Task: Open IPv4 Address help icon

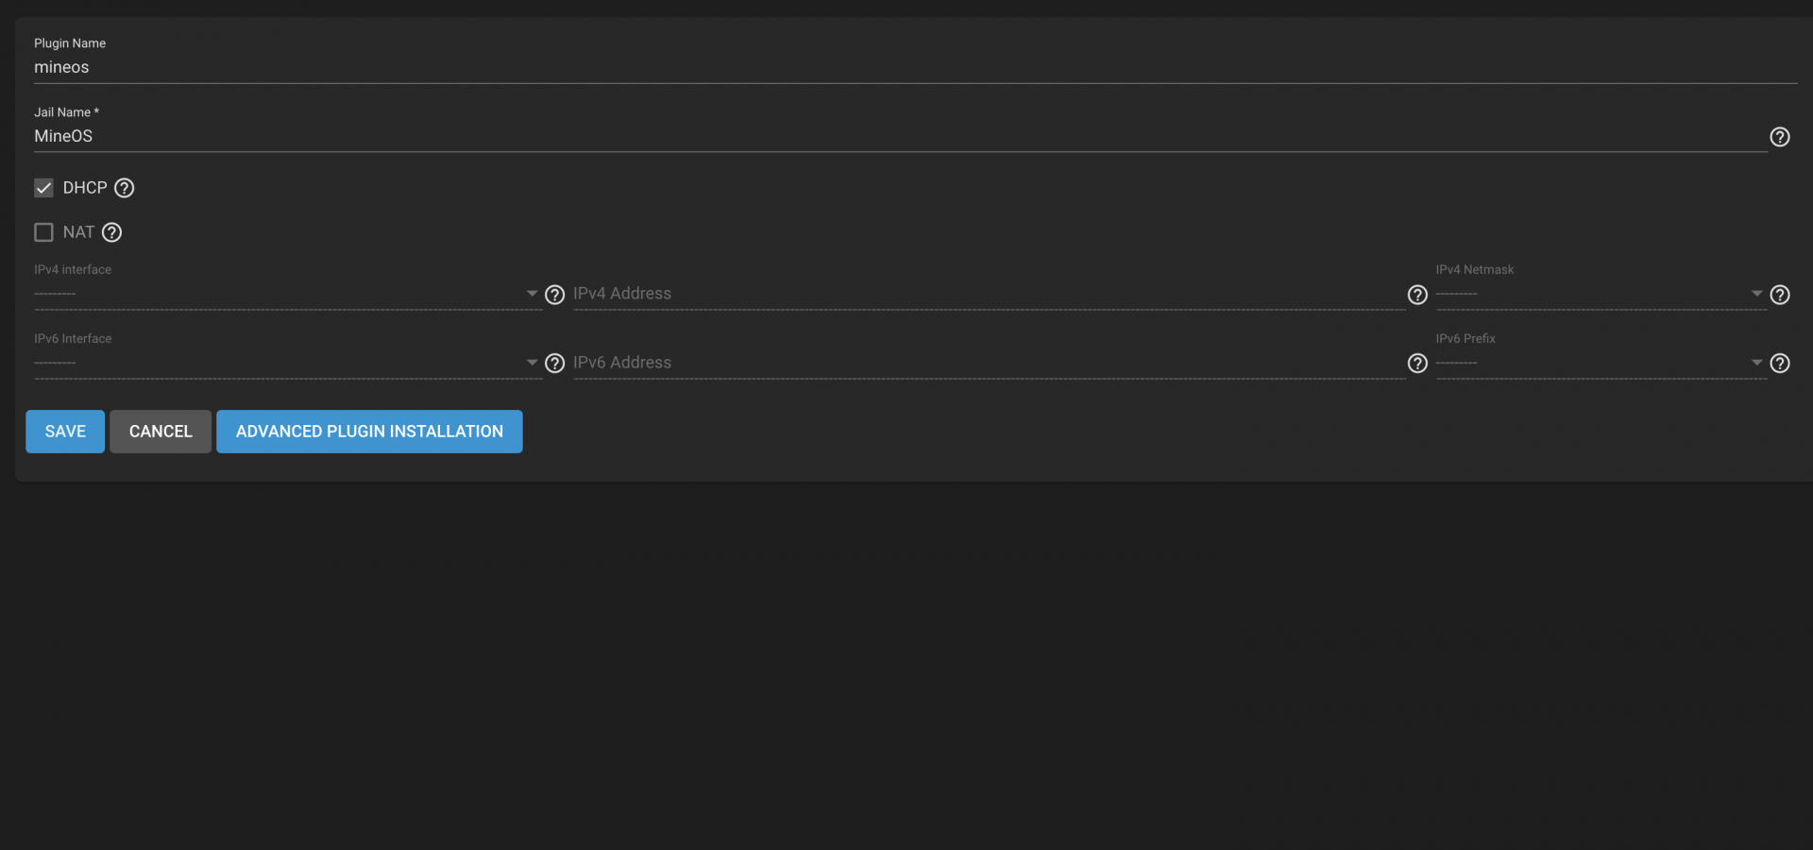Action: (x=1417, y=295)
